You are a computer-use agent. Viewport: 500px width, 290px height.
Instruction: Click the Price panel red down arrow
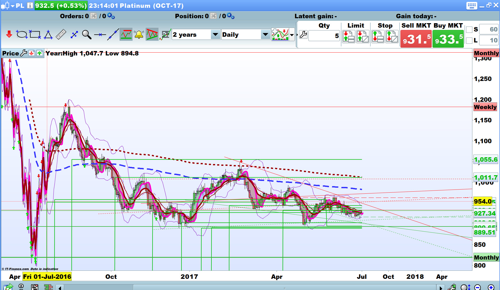32,53
